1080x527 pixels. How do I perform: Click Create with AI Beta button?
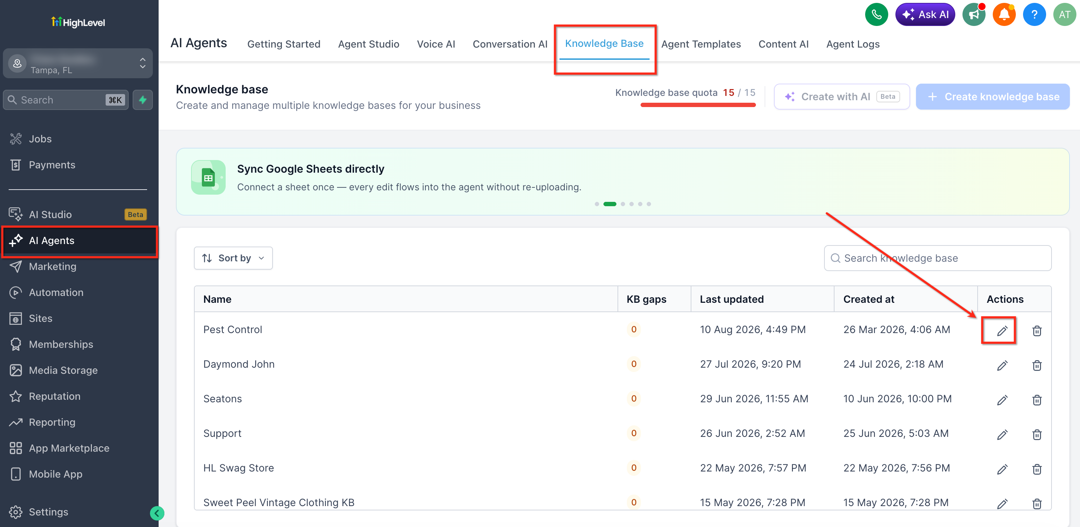coord(842,97)
